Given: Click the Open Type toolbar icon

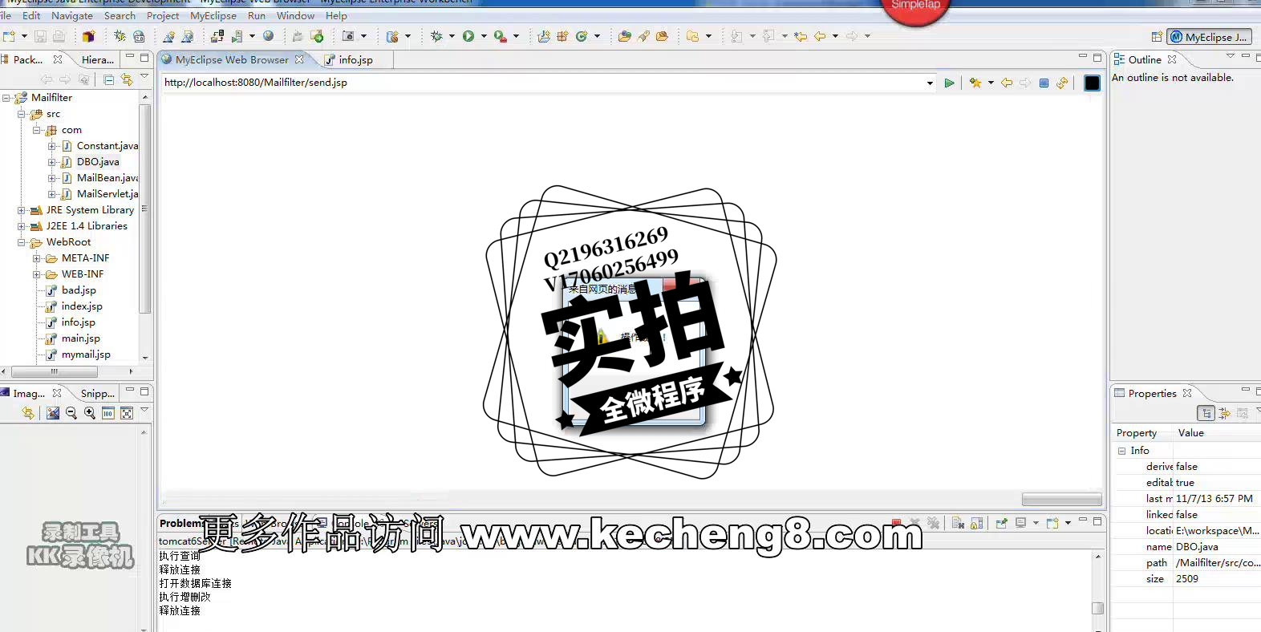Looking at the screenshot, I should (624, 36).
